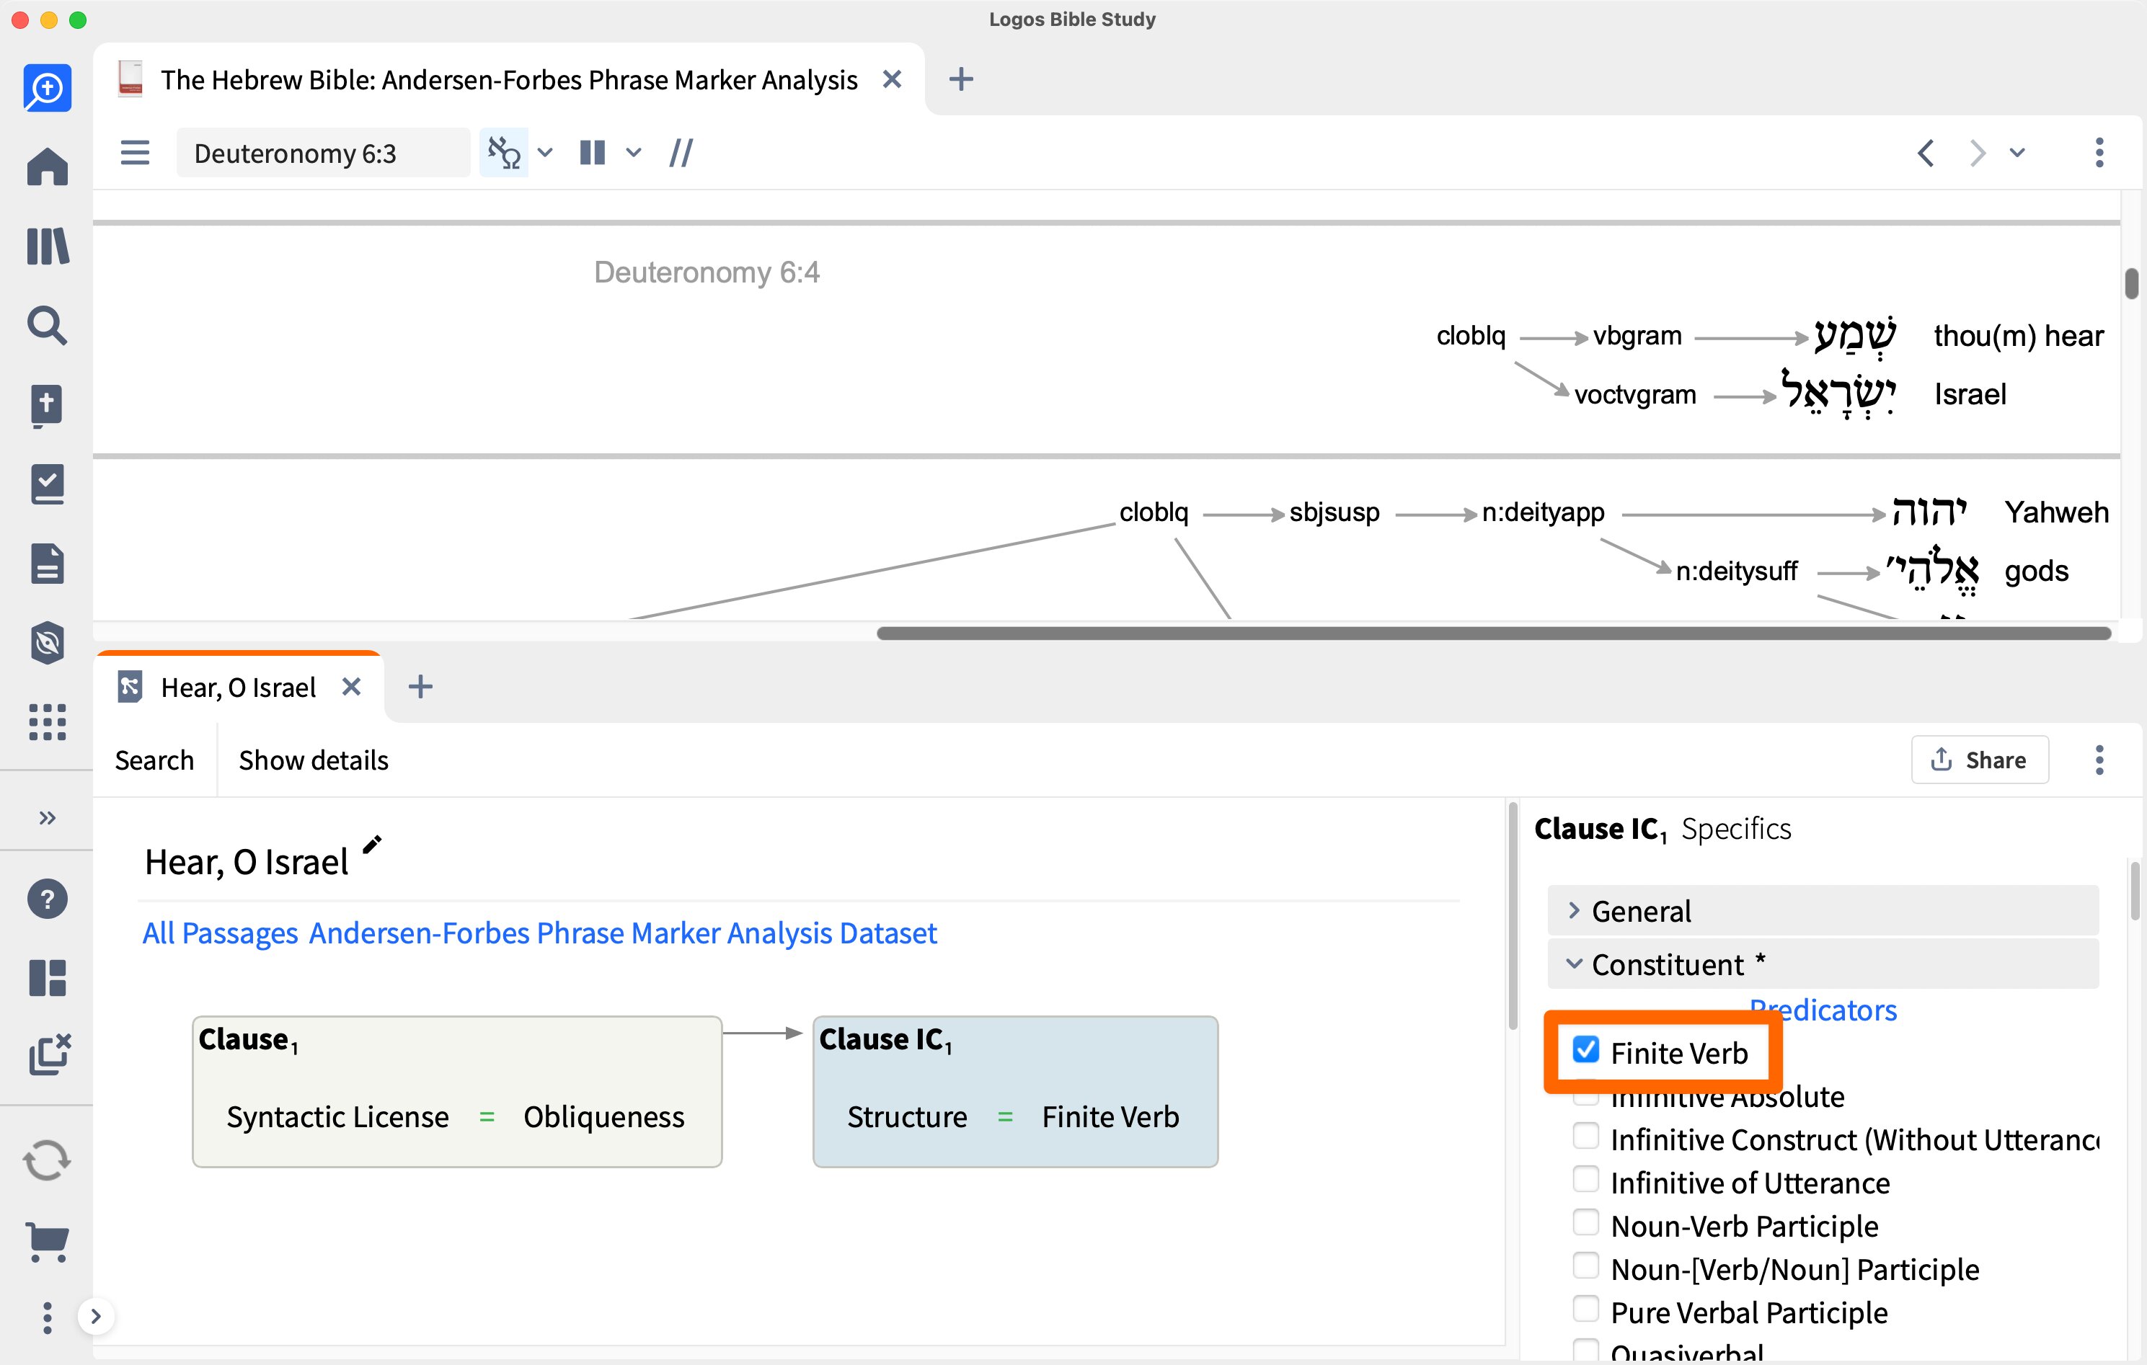Open columns view dropdown arrow
This screenshot has width=2147, height=1365.
[634, 153]
